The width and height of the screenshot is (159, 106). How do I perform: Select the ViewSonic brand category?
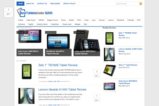click(x=55, y=24)
